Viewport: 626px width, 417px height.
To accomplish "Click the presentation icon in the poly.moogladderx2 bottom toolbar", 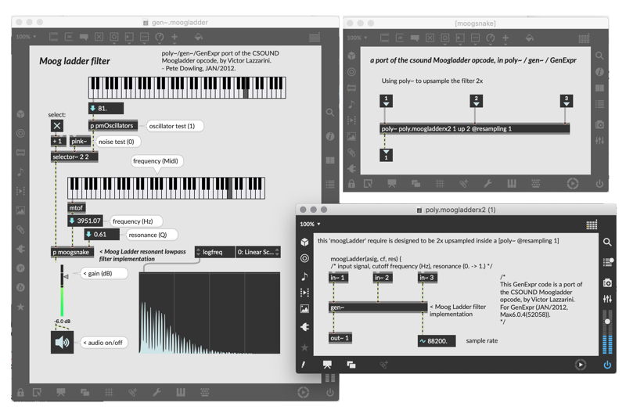I will tap(327, 365).
